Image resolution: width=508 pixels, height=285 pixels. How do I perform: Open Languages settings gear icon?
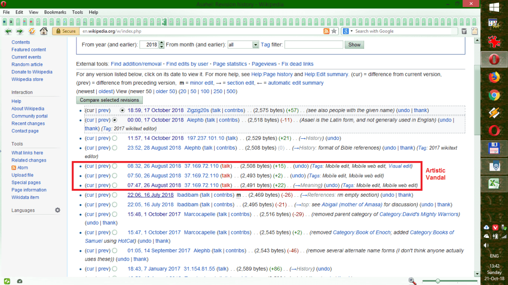pyautogui.click(x=58, y=210)
